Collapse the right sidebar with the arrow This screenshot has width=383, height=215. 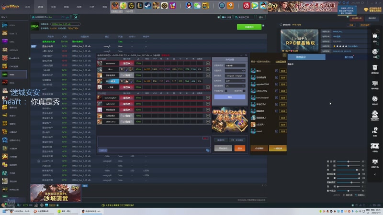point(375,174)
